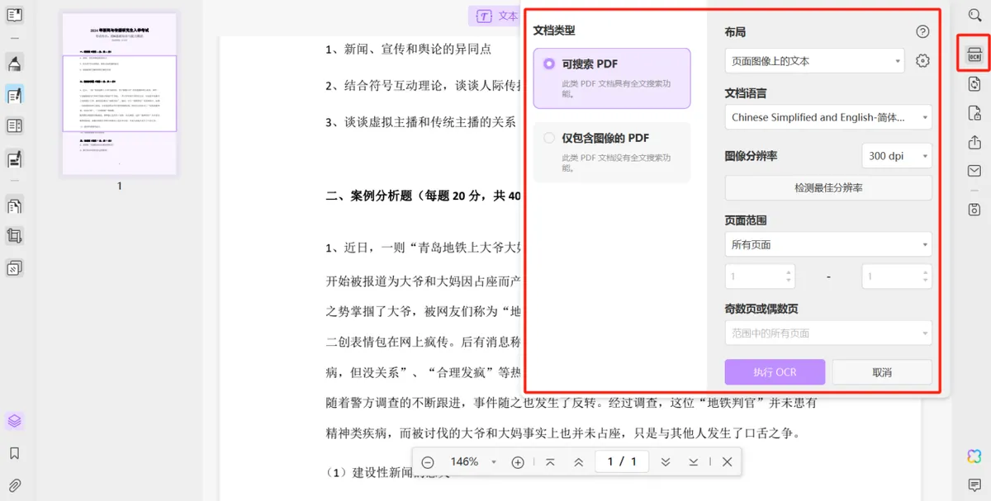Open the layers icon in left sidebar

[15, 421]
